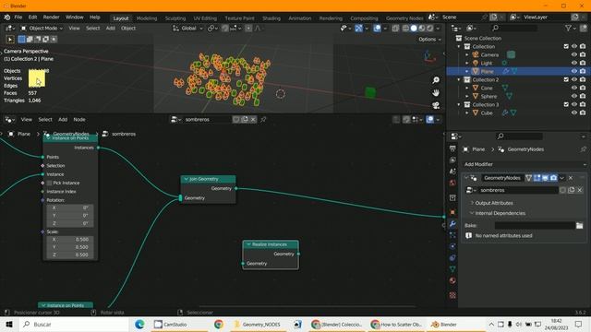591x332 pixels.
Task: Open the physics properties tab icon
Action: [452, 246]
